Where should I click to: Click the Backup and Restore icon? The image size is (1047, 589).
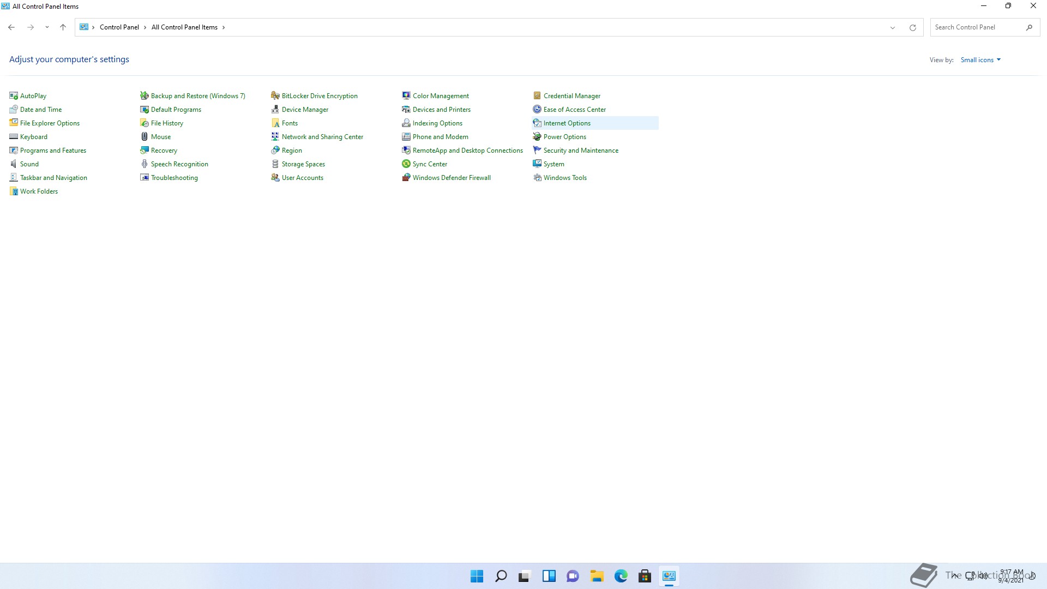(145, 95)
